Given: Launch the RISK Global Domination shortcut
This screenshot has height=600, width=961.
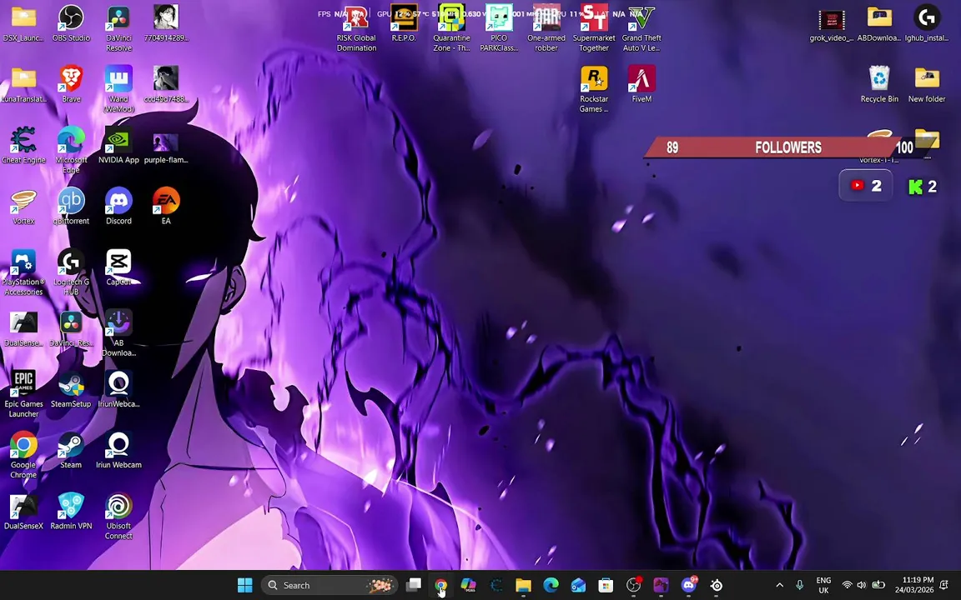Looking at the screenshot, I should pyautogui.click(x=356, y=29).
